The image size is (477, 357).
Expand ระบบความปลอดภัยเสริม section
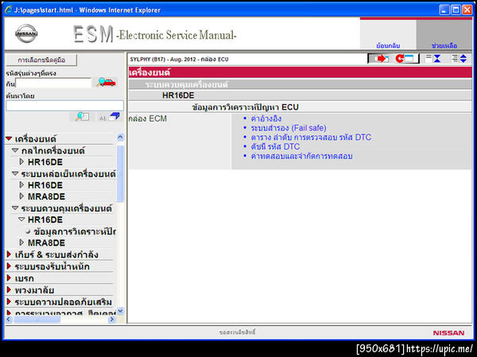(9, 302)
